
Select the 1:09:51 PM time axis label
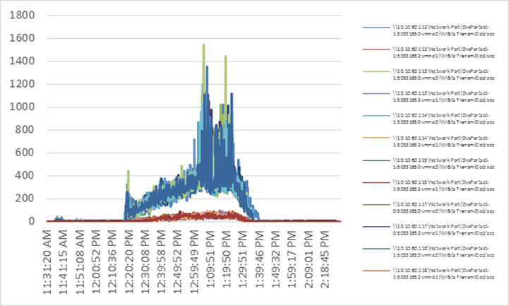click(x=210, y=259)
